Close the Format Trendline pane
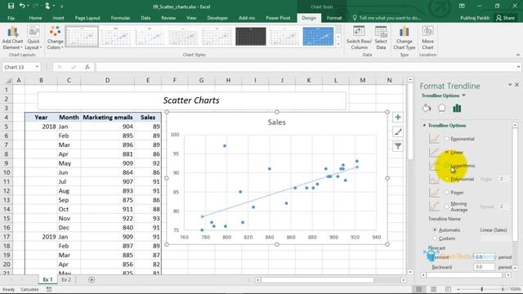 click(x=516, y=85)
